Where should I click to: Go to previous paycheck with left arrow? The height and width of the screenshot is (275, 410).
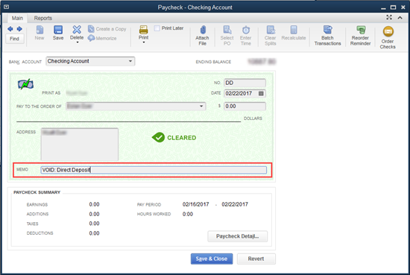tap(10, 29)
